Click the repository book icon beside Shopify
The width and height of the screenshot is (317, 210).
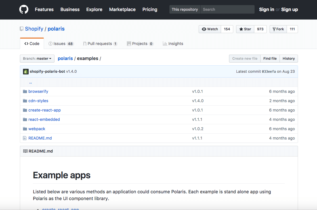[22, 29]
